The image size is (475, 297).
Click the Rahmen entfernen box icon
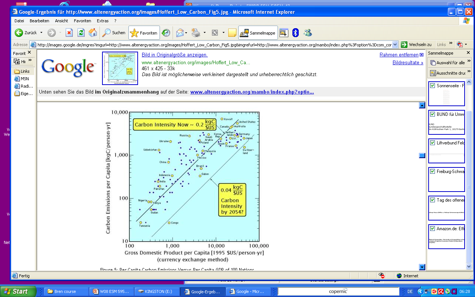[422, 55]
